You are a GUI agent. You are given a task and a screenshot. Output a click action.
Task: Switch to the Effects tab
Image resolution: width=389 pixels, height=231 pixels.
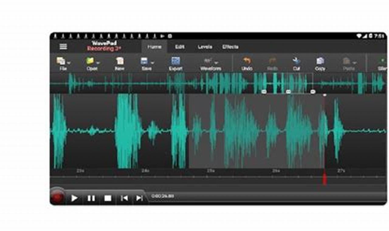tap(230, 47)
